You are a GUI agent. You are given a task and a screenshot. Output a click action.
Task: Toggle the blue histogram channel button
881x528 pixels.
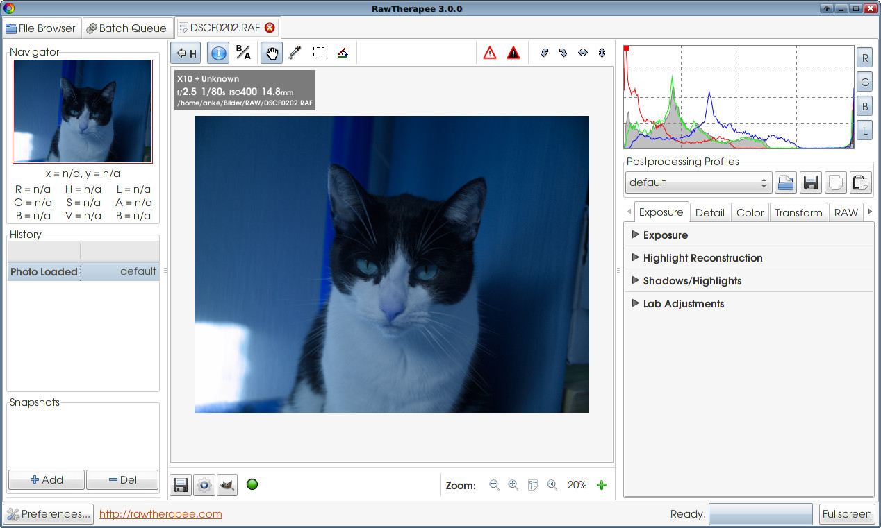[x=864, y=106]
